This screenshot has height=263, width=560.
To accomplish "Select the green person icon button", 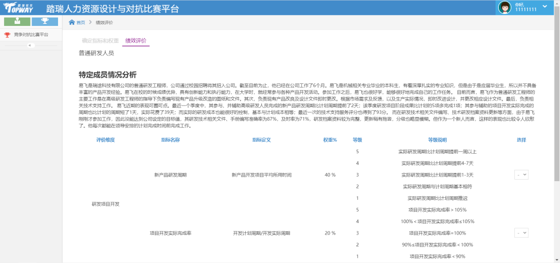I will (17, 21).
